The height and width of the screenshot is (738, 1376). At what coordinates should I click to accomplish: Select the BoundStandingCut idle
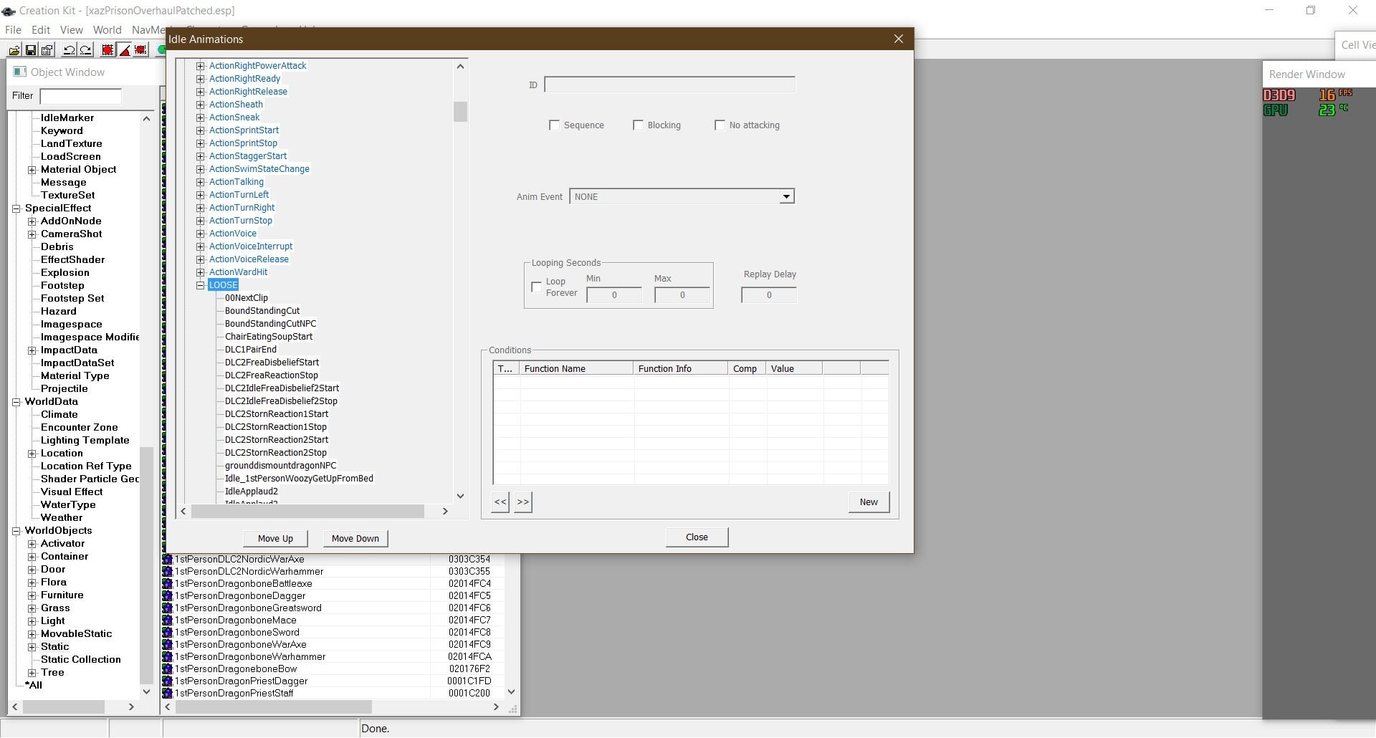click(262, 311)
